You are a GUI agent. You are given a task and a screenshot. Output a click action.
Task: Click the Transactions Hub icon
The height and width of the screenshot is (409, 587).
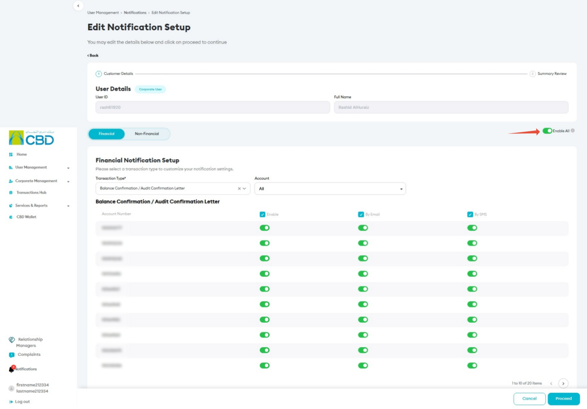(x=11, y=193)
